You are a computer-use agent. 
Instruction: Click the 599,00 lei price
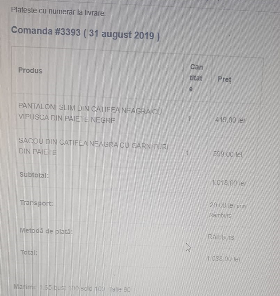(228, 154)
